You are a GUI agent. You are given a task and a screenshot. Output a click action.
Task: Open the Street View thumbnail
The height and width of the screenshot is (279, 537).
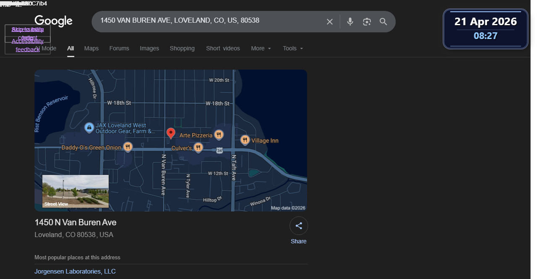[76, 191]
